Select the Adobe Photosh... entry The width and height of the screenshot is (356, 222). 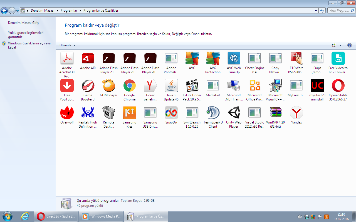click(x=171, y=63)
